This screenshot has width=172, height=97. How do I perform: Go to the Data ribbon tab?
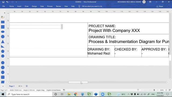click(42, 6)
